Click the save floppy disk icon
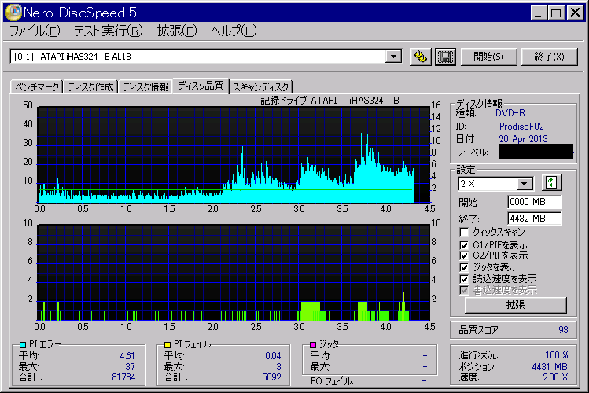The height and width of the screenshot is (393, 589). (445, 57)
